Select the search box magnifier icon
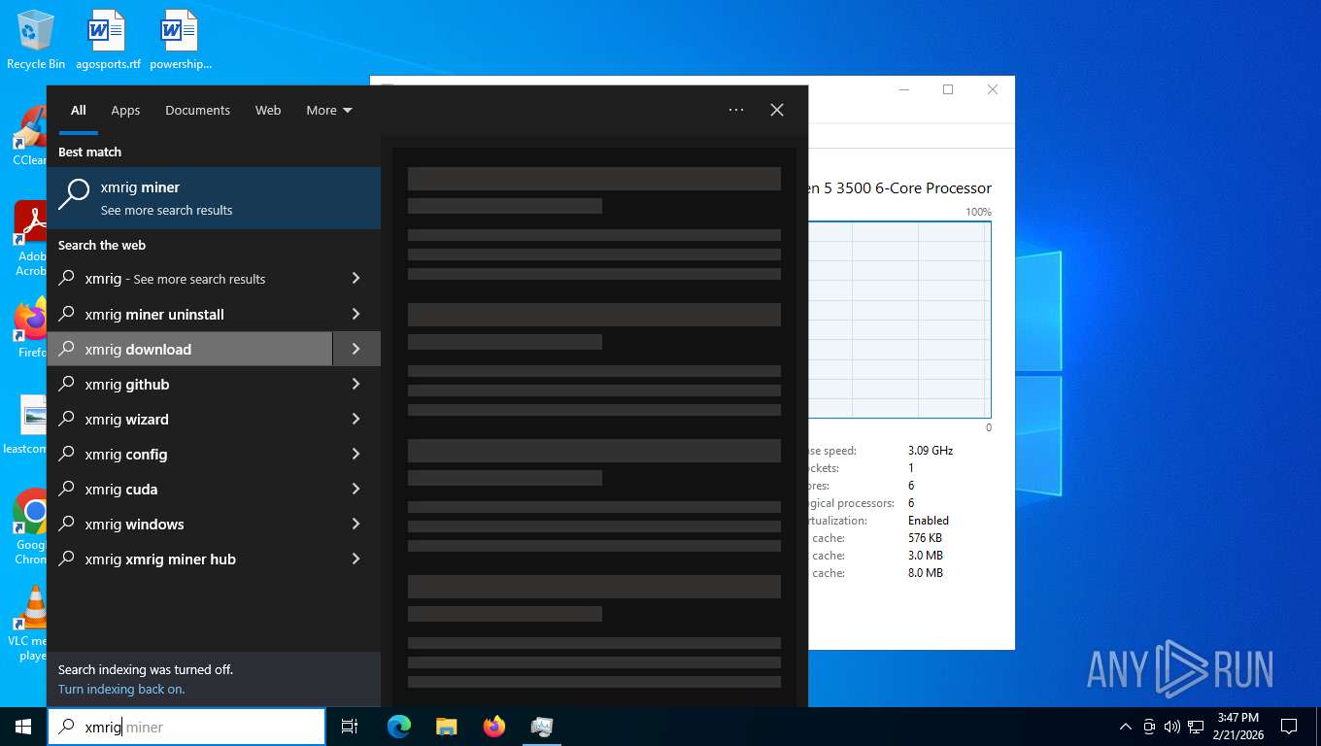The height and width of the screenshot is (746, 1321). [x=66, y=727]
